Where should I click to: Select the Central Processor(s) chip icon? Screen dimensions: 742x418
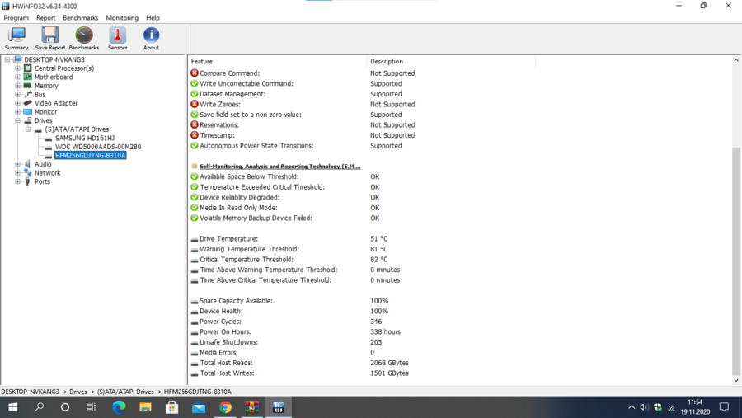click(x=28, y=68)
